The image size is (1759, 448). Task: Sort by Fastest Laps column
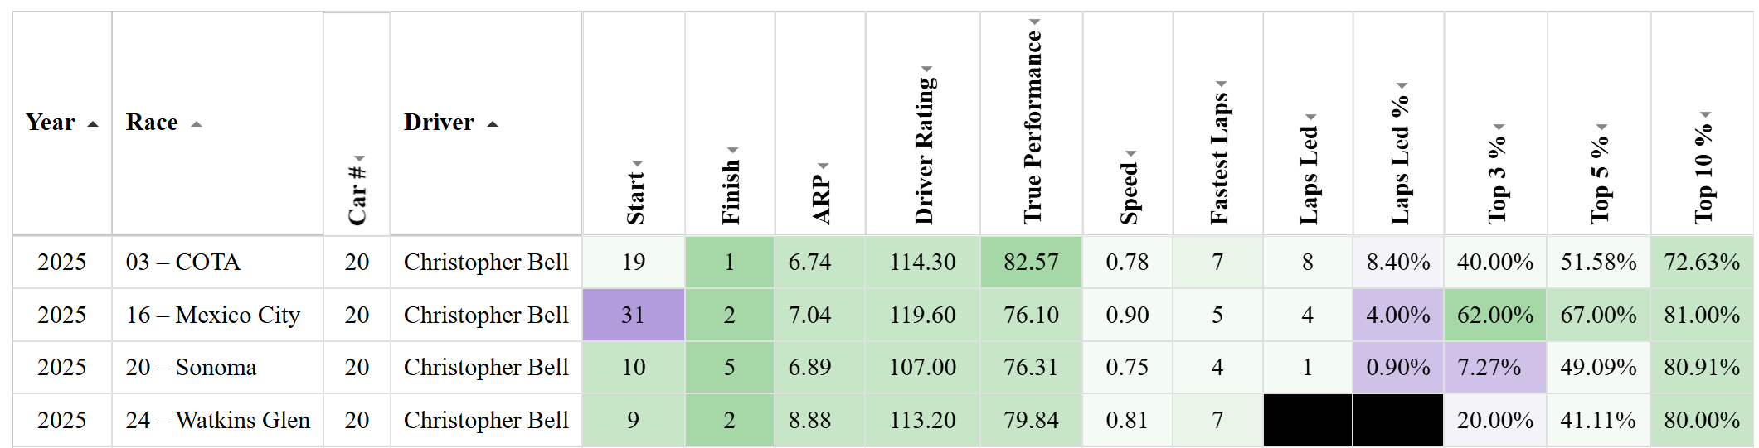(1218, 155)
